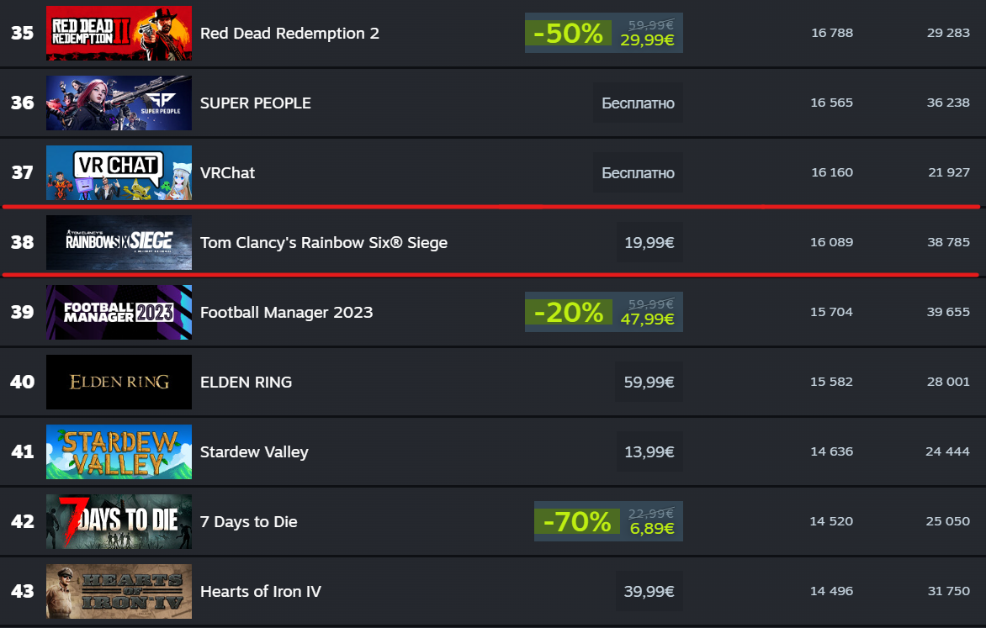
Task: Open the SUPER PEOPLE title link
Action: [256, 103]
